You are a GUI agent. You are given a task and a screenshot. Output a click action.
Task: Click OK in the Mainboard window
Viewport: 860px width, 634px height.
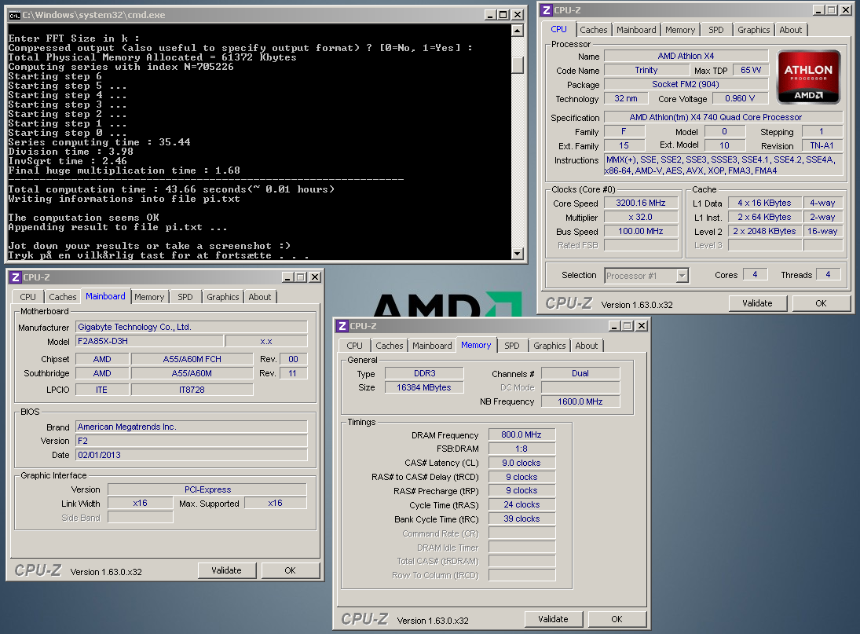pyautogui.click(x=290, y=570)
